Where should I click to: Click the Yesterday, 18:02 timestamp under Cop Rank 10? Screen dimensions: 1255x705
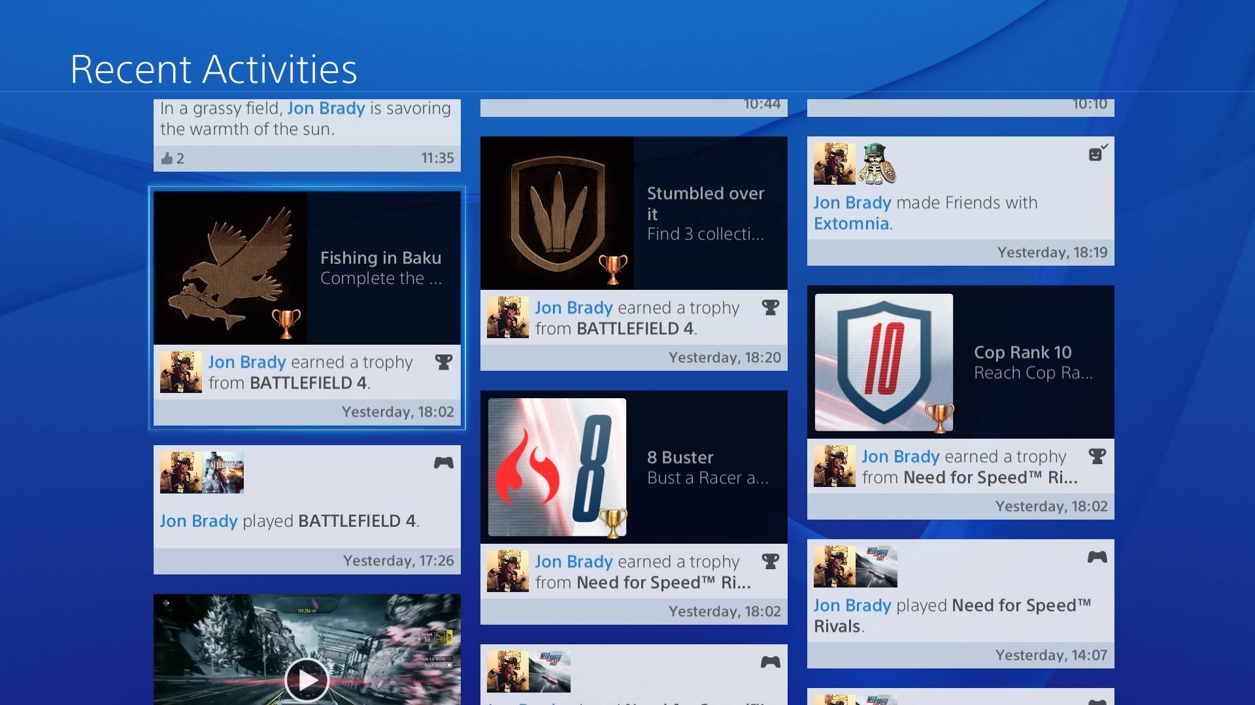pyautogui.click(x=1051, y=507)
